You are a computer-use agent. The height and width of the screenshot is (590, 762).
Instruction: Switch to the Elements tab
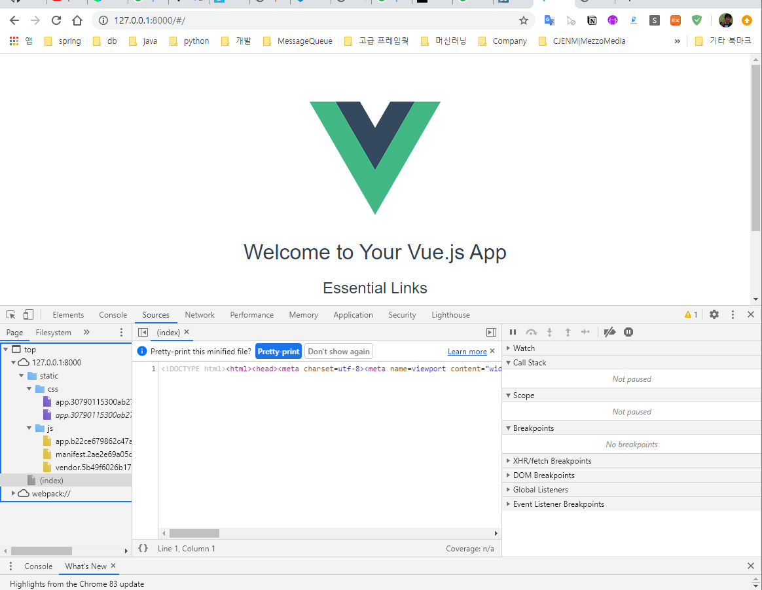(68, 315)
